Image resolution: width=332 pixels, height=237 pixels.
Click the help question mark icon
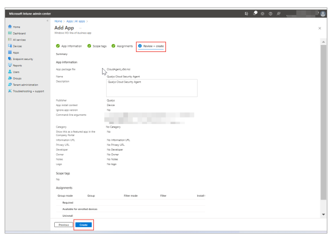pyautogui.click(x=270, y=14)
